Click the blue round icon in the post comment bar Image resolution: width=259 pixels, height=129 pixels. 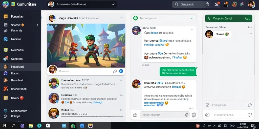coord(121,71)
